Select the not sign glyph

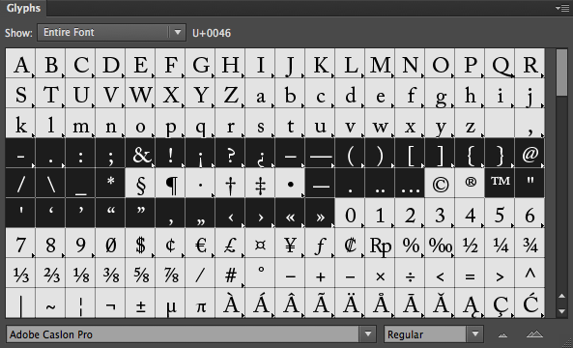coord(110,303)
